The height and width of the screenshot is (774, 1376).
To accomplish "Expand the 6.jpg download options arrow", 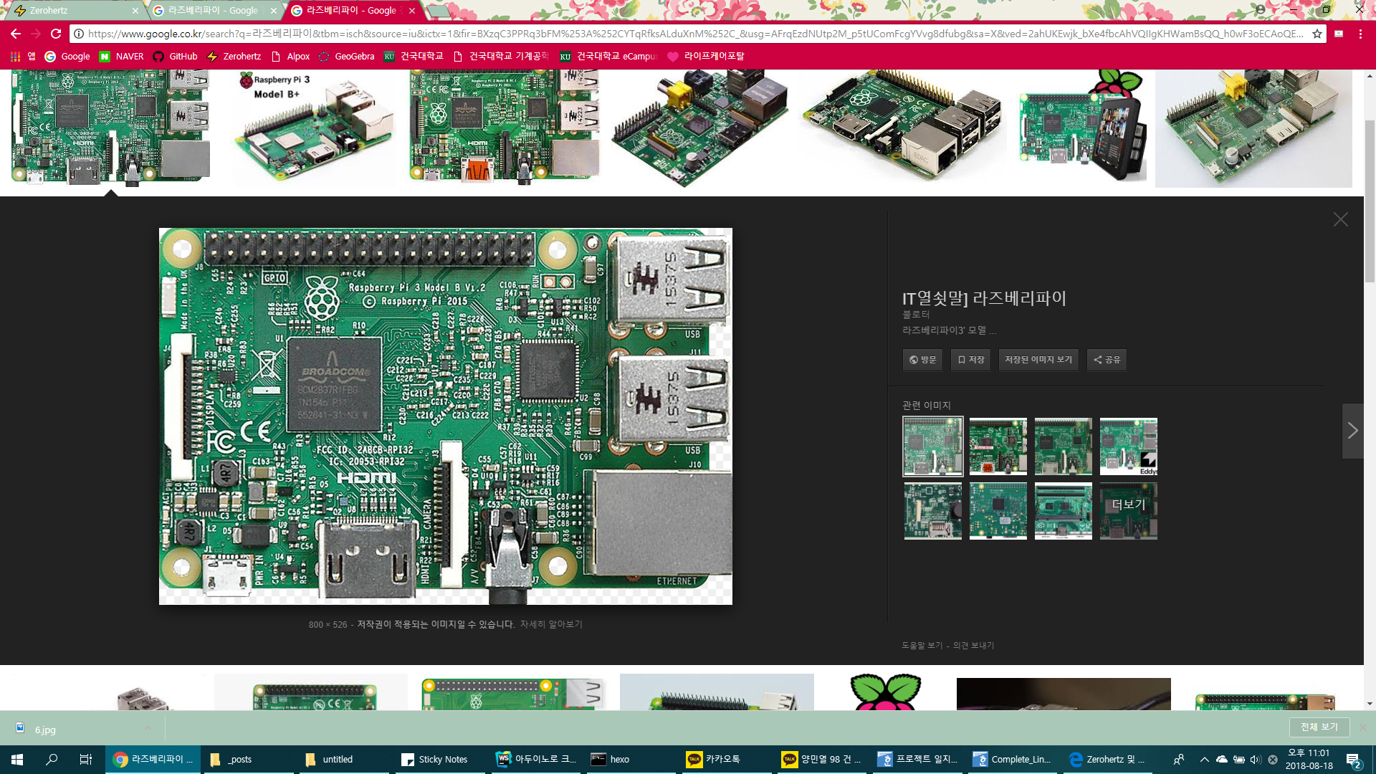I will pos(148,729).
